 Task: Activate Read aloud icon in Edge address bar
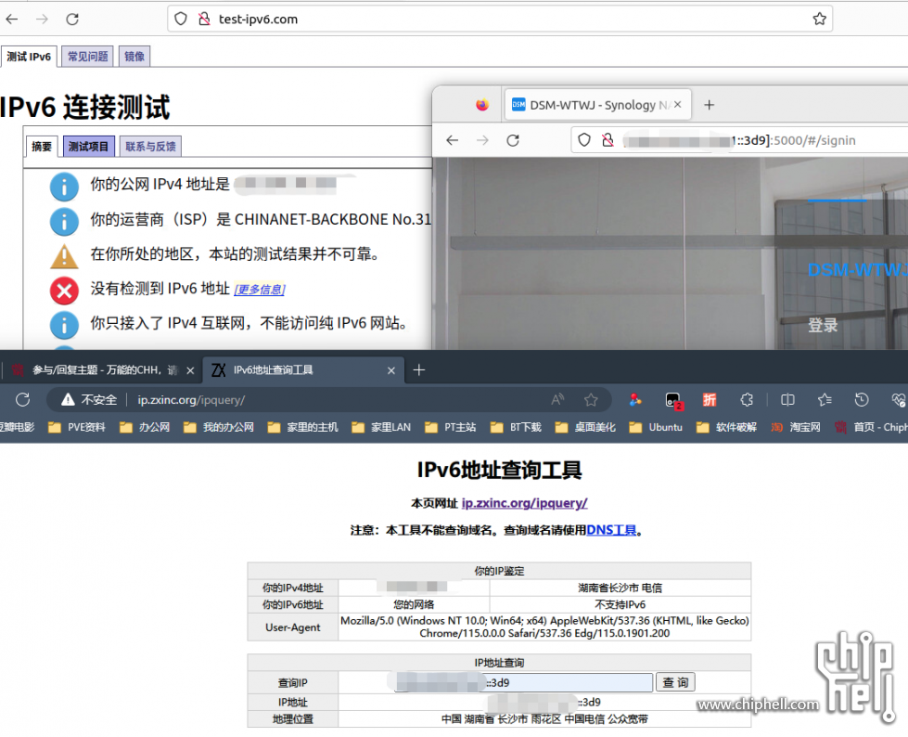pos(557,400)
